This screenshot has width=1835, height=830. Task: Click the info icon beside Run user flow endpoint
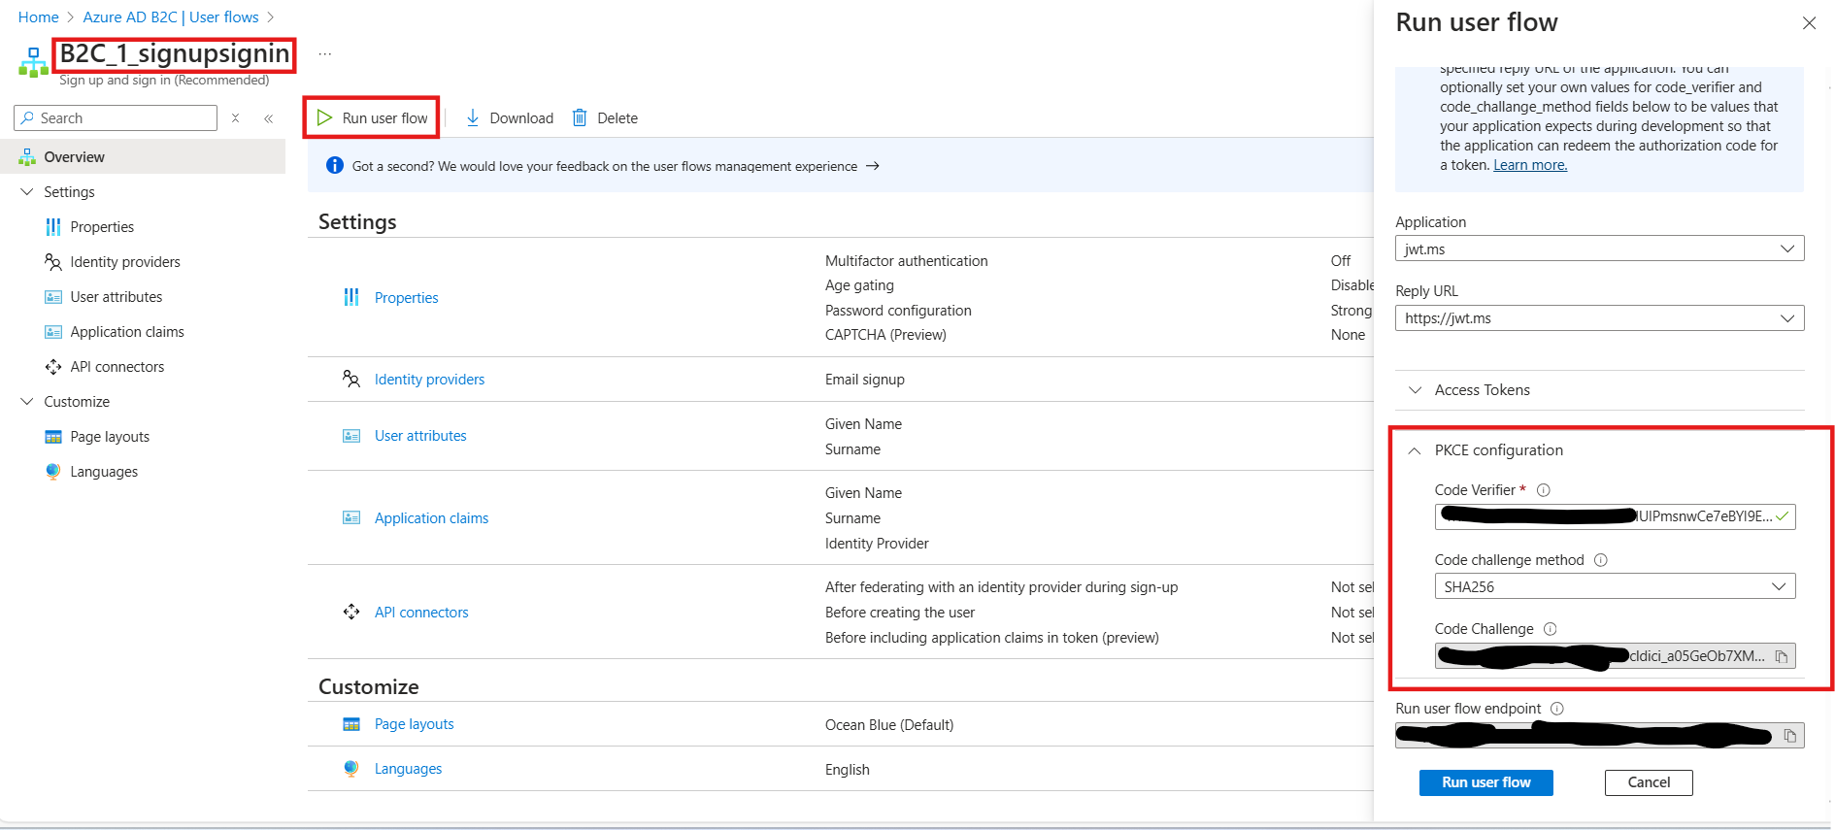tap(1557, 709)
